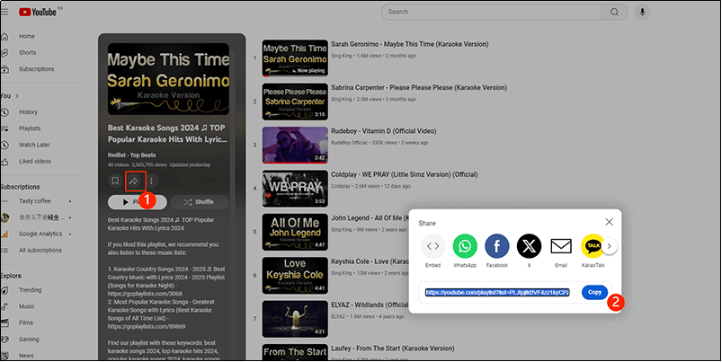Open History in sidebar
The image size is (722, 362).
click(x=28, y=112)
